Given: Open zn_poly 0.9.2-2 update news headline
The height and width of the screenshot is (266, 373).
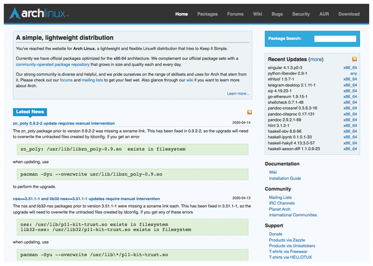Looking at the screenshot, I should 64,123.
